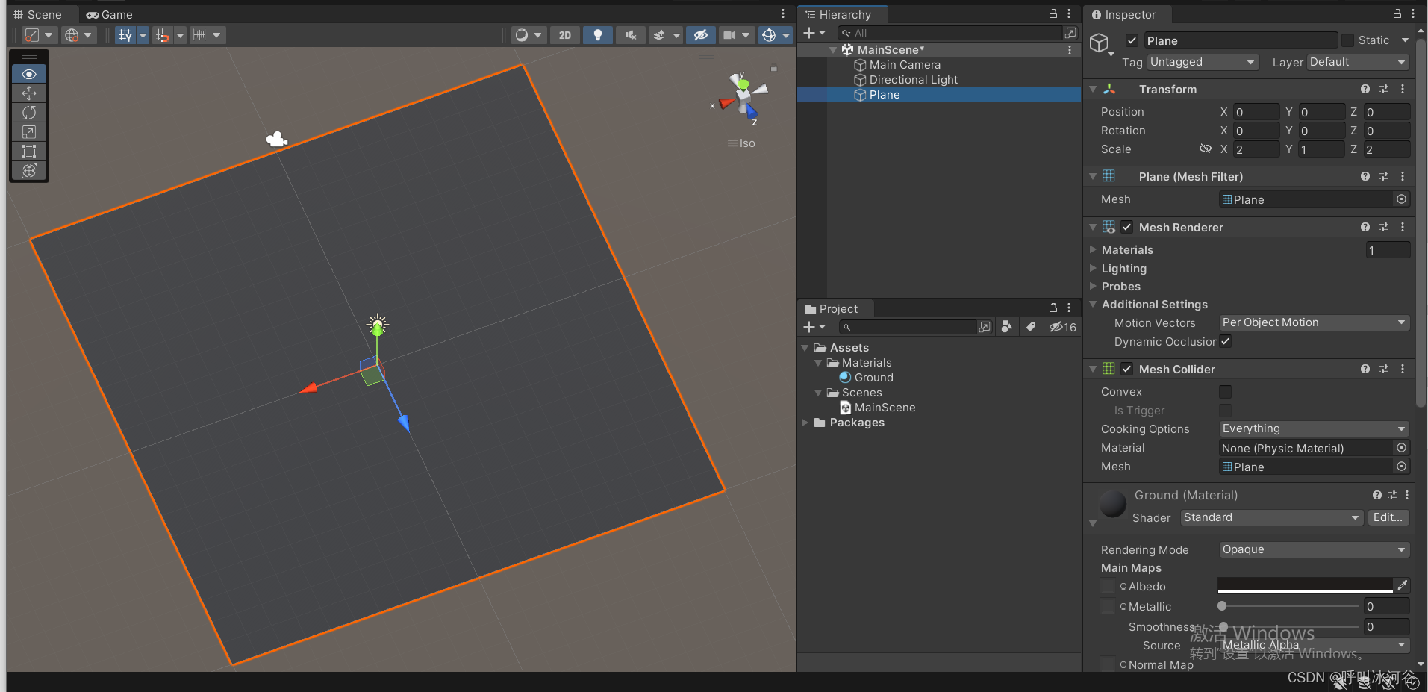Image resolution: width=1428 pixels, height=692 pixels.
Task: Click the Project create plus icon
Action: pyautogui.click(x=809, y=327)
